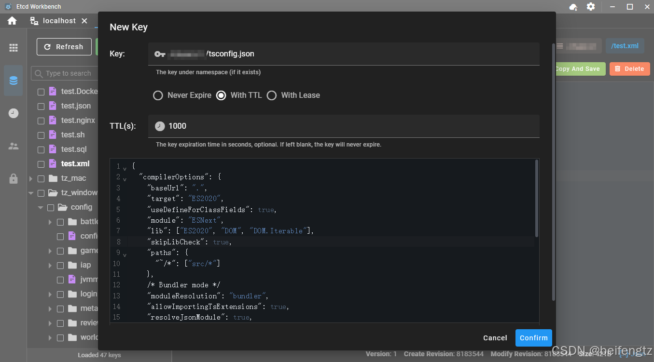Close the localhost tab
Screen dimensions: 654x362
click(x=84, y=21)
